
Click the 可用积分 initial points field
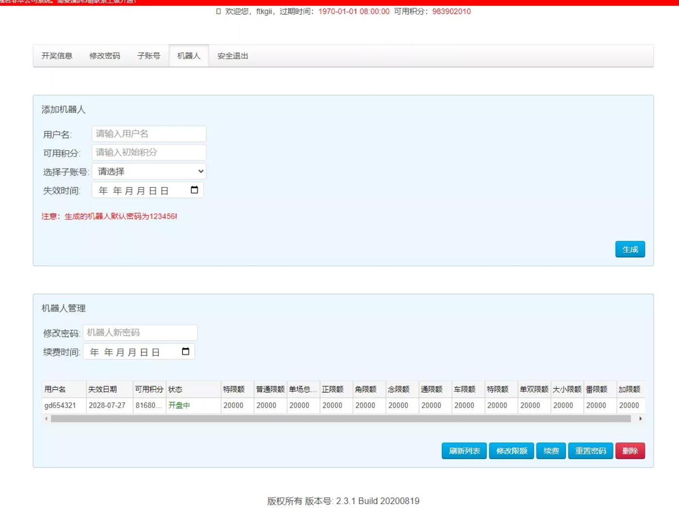[x=149, y=153]
